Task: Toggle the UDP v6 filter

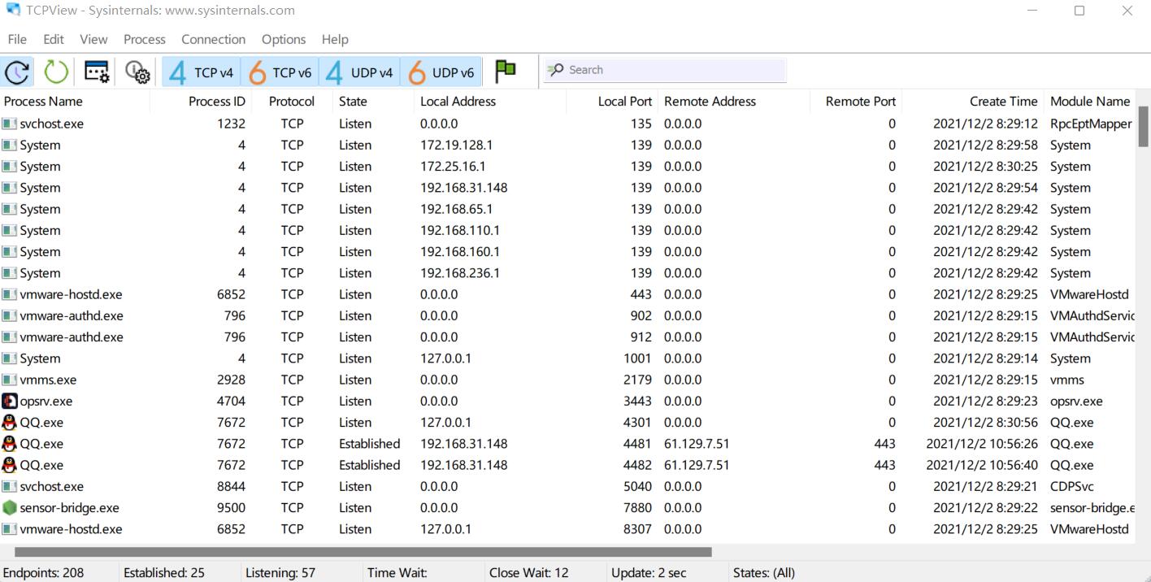Action: (x=441, y=72)
